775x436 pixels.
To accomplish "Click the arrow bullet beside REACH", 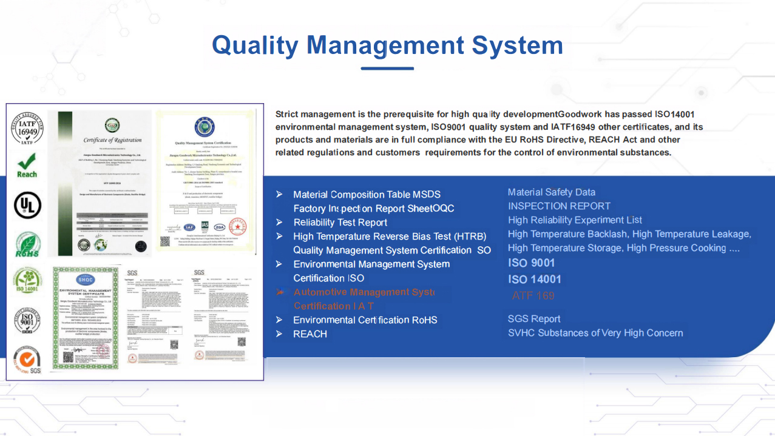I will 279,334.
